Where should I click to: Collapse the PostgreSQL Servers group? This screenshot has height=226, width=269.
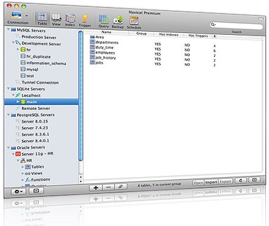pyautogui.click(x=9, y=115)
